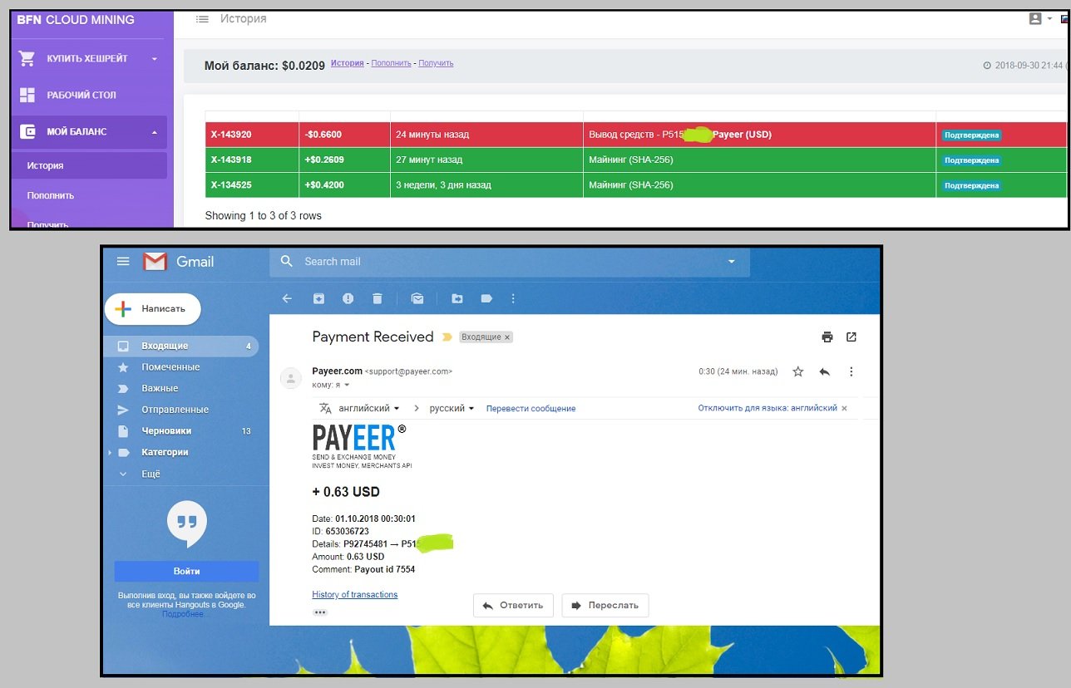Screen dimensions: 1071x688
Task: Click Написать to compose a message
Action: [x=152, y=308]
